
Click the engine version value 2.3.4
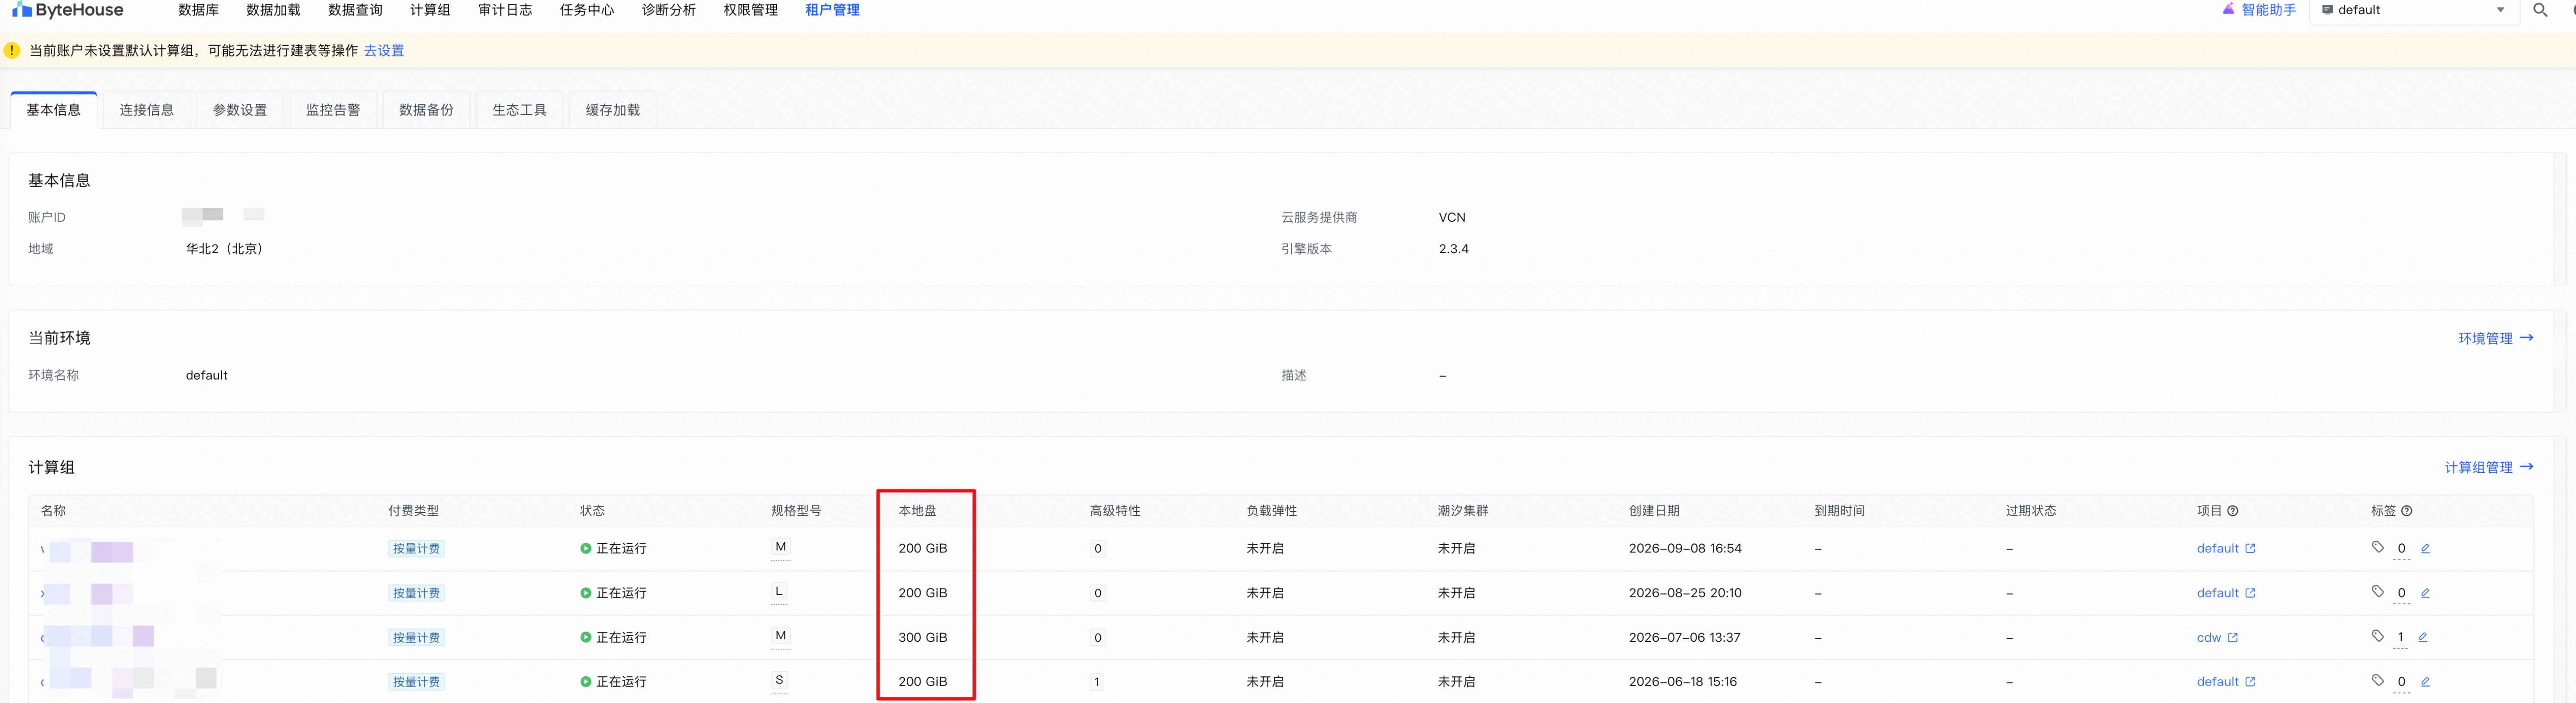1453,249
